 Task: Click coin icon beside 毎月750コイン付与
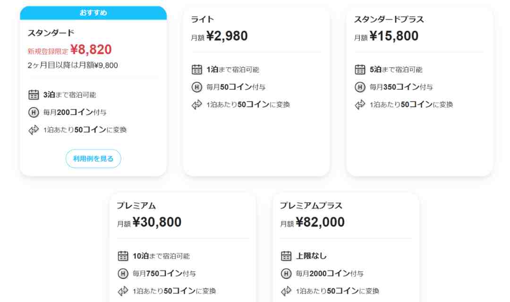point(123,274)
